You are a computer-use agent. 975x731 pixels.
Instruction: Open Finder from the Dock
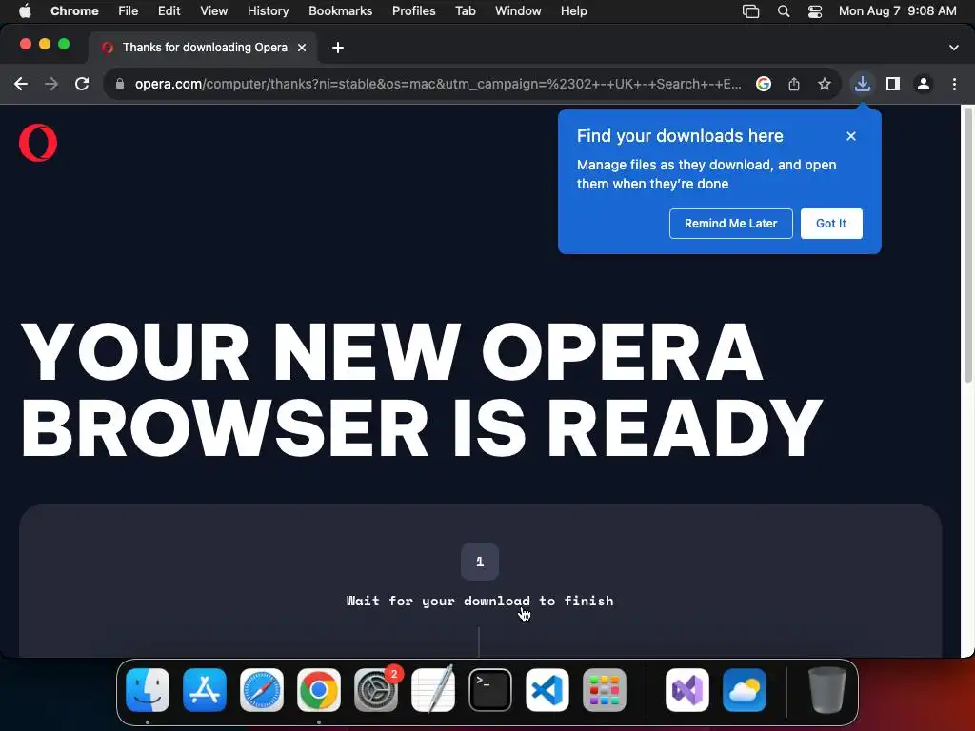coord(148,691)
